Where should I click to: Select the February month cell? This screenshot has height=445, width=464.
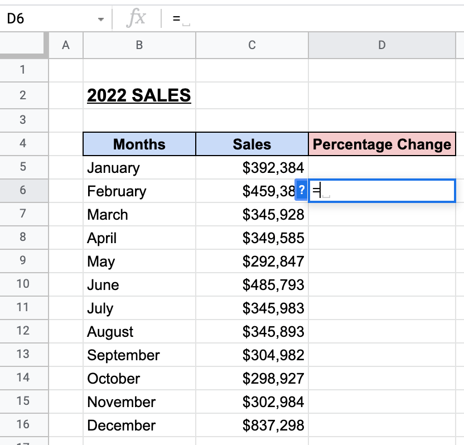[x=139, y=191]
